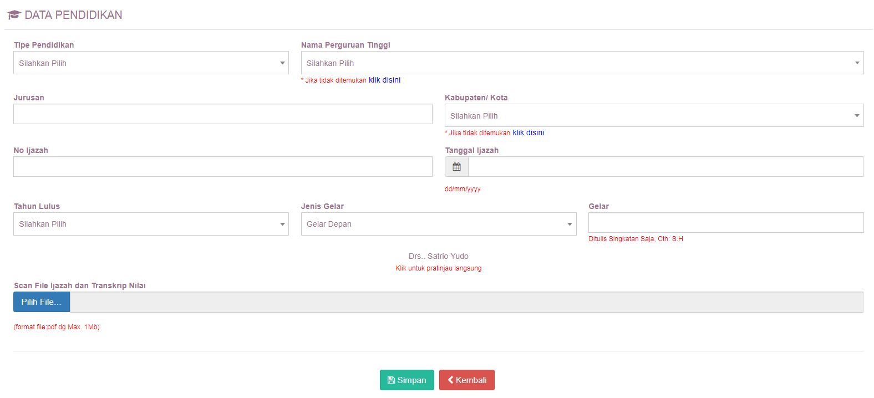874x398 pixels.
Task: Click into the No Ijazah input field
Action: (x=222, y=167)
